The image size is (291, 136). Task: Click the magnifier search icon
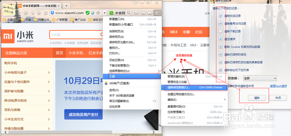point(129,13)
